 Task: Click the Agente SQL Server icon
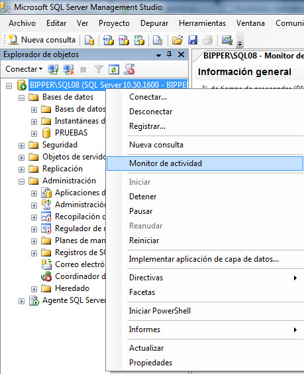click(34, 300)
